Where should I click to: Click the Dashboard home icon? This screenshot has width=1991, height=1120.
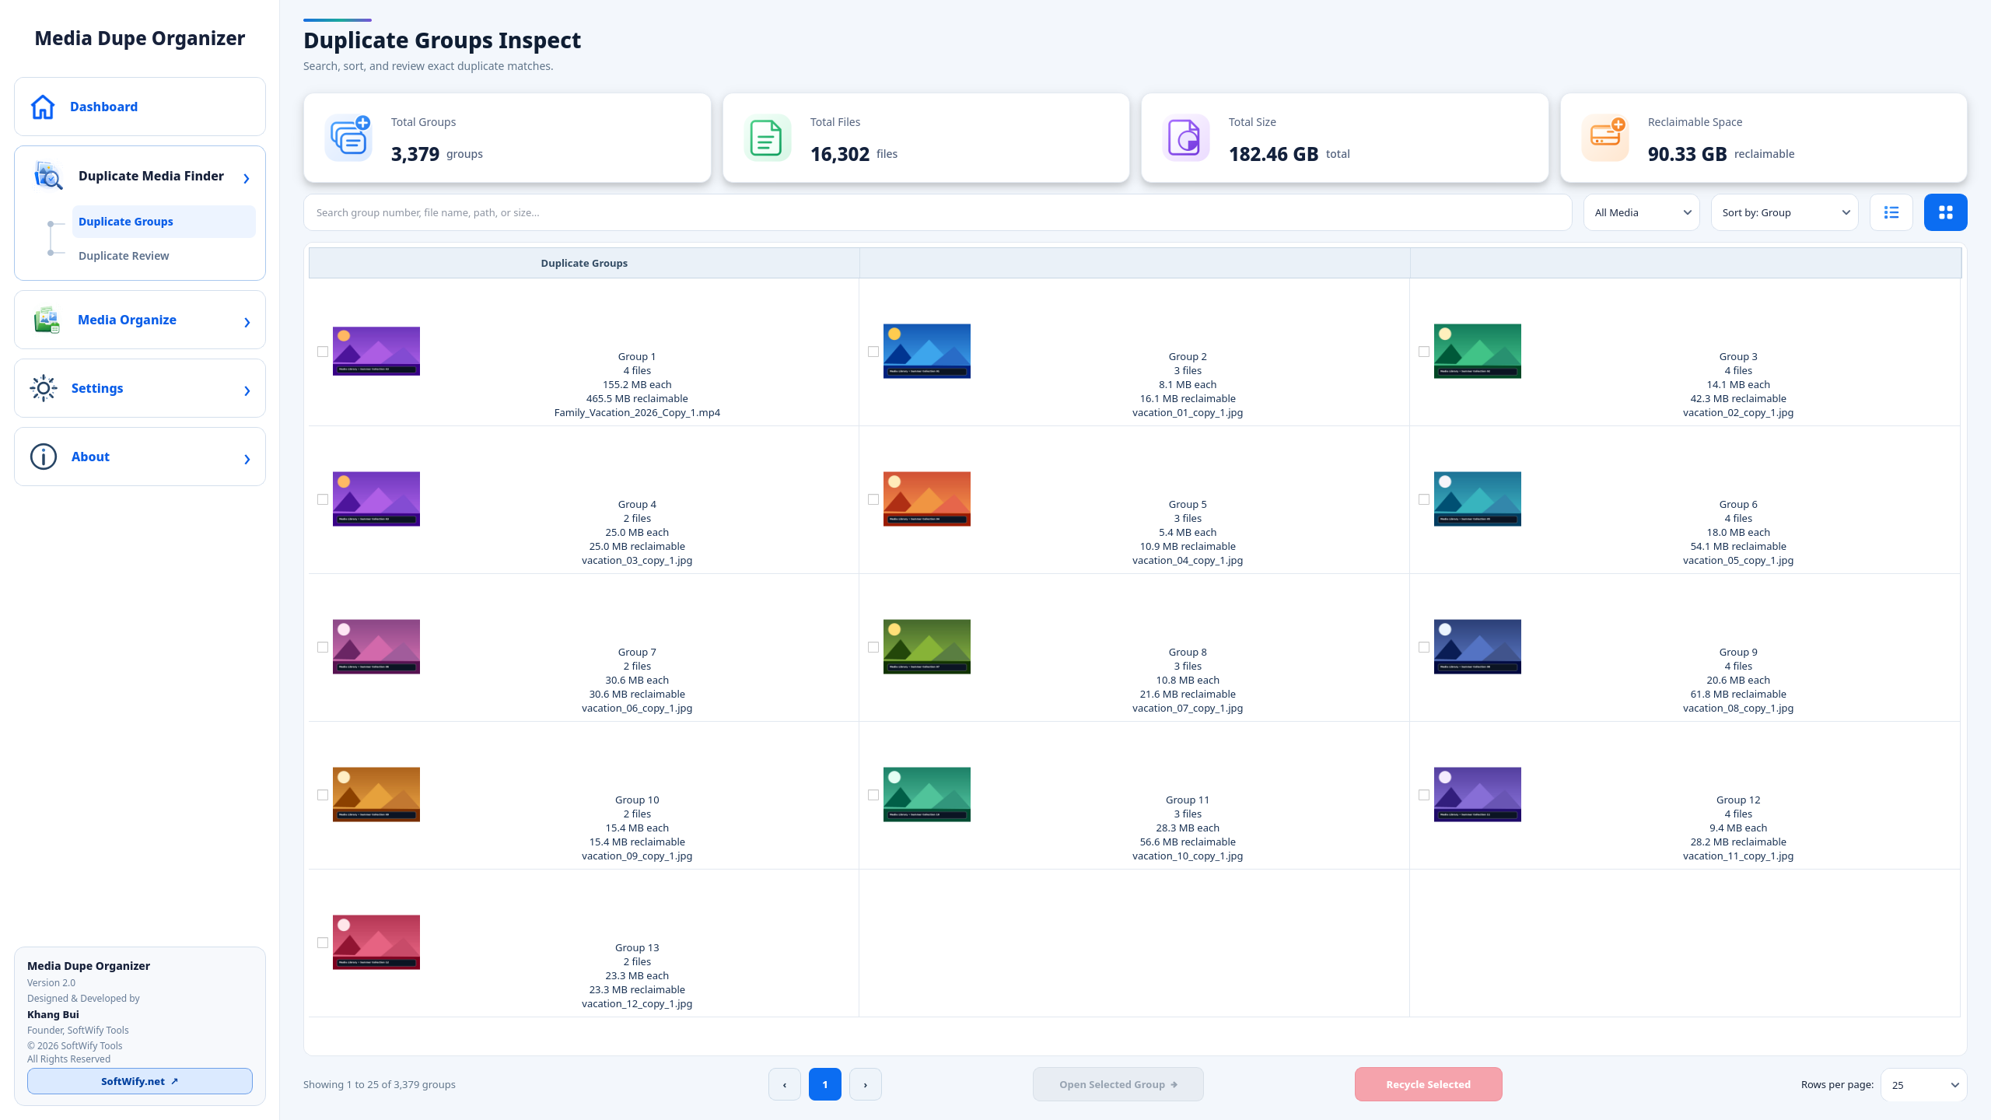[43, 107]
